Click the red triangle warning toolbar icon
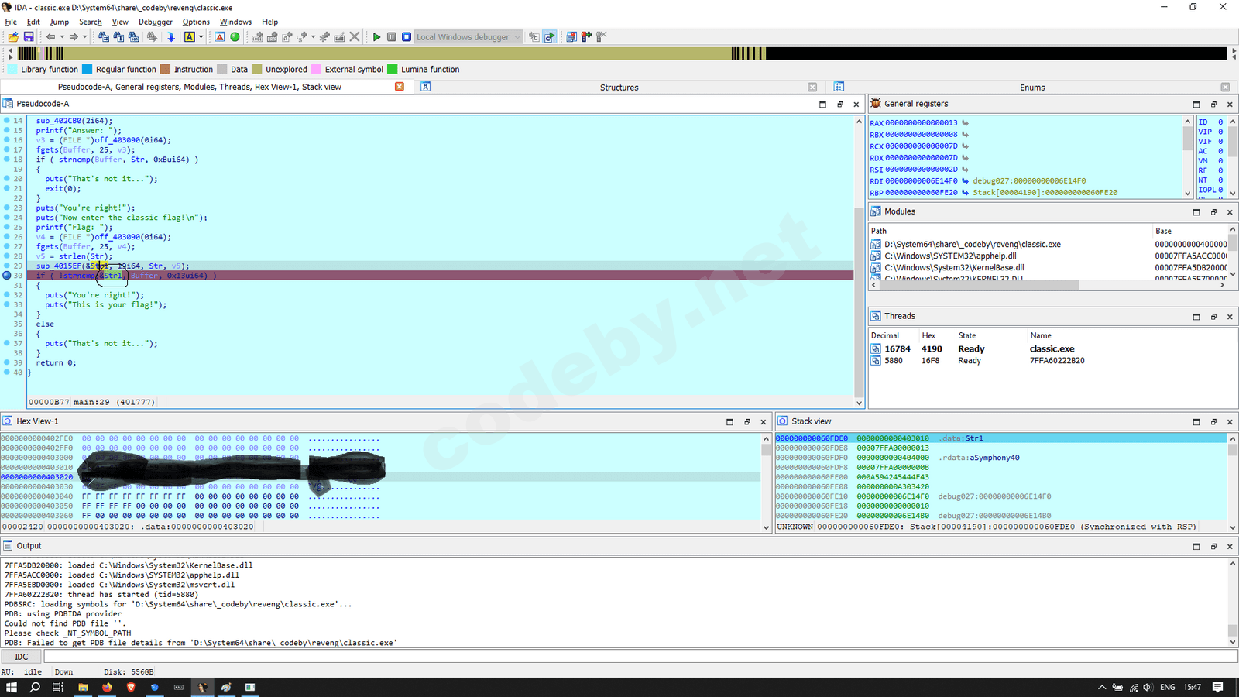This screenshot has height=697, width=1239. pos(220,37)
